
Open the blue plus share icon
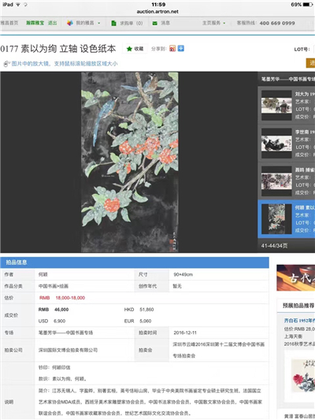tap(181, 48)
